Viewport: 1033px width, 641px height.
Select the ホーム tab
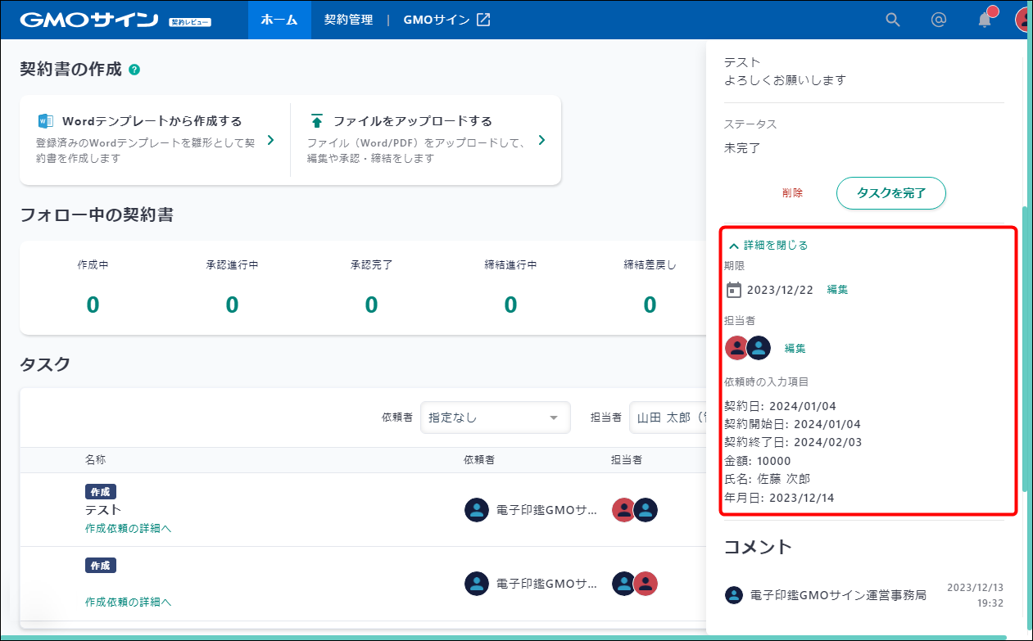click(279, 20)
